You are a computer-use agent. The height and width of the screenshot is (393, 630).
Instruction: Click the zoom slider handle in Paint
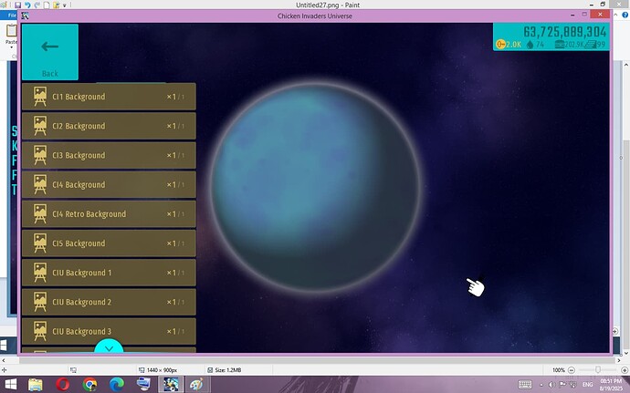coord(598,369)
